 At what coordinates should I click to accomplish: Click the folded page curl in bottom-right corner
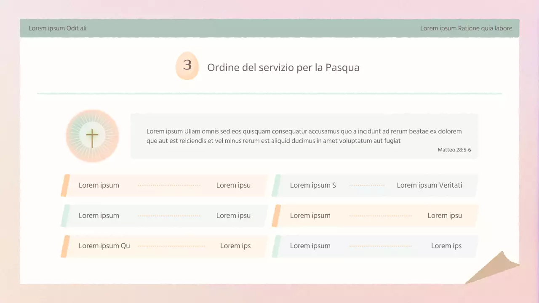click(x=493, y=269)
